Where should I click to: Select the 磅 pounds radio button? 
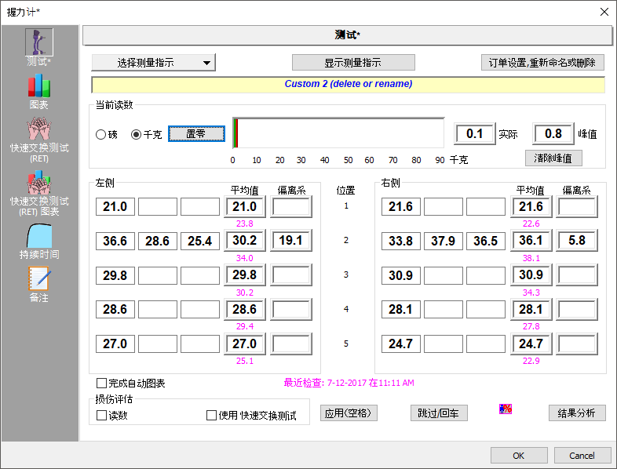101,134
